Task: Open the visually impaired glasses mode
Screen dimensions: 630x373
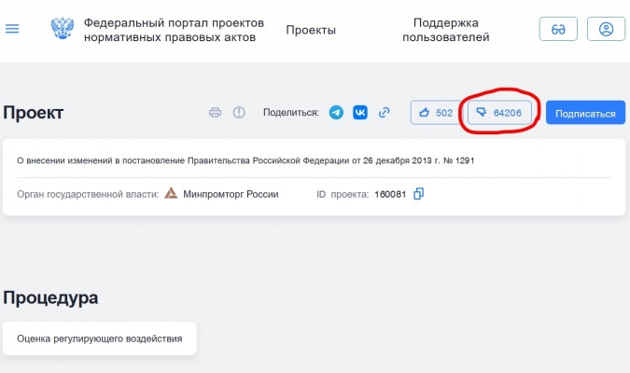Action: (558, 29)
